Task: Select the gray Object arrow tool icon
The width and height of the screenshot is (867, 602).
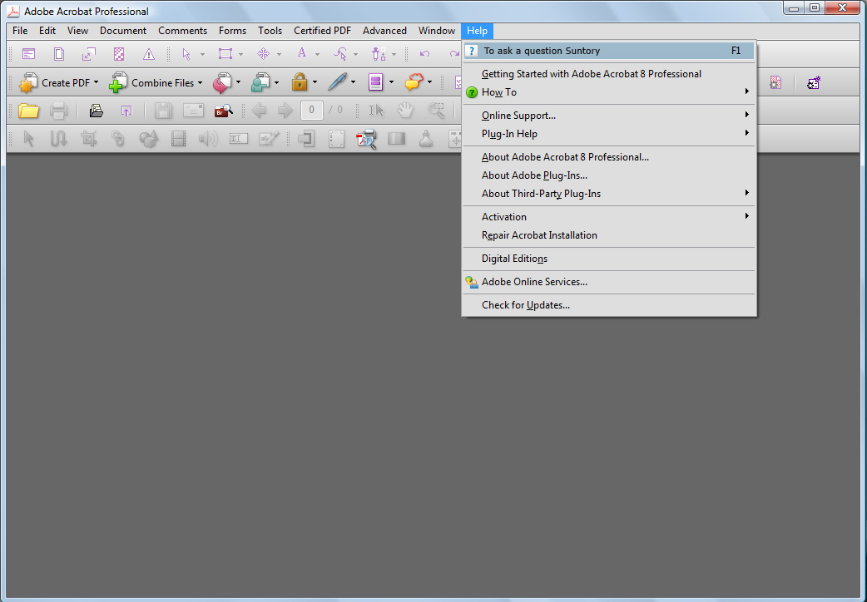Action: 29,138
